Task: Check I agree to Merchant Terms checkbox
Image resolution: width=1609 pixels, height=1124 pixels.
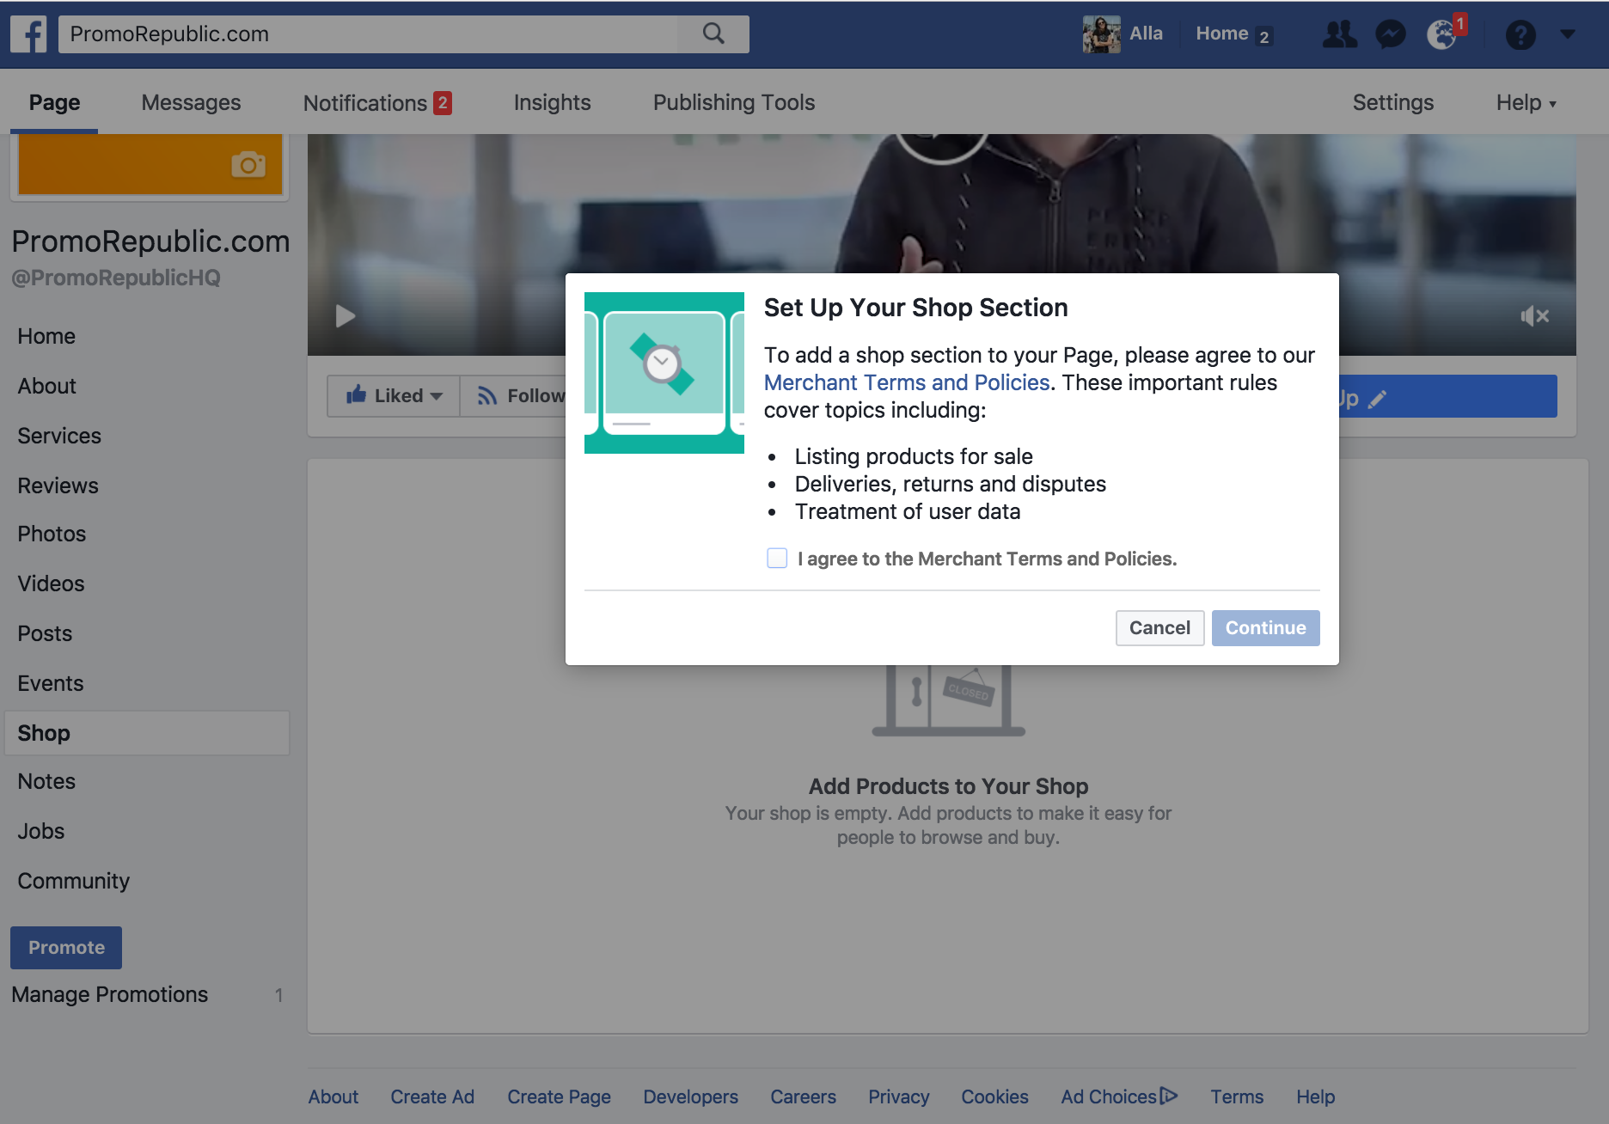Action: pos(777,559)
